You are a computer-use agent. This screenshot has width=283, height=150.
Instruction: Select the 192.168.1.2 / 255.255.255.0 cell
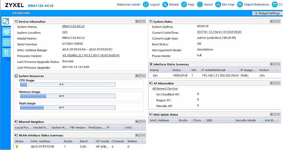(x=220, y=76)
